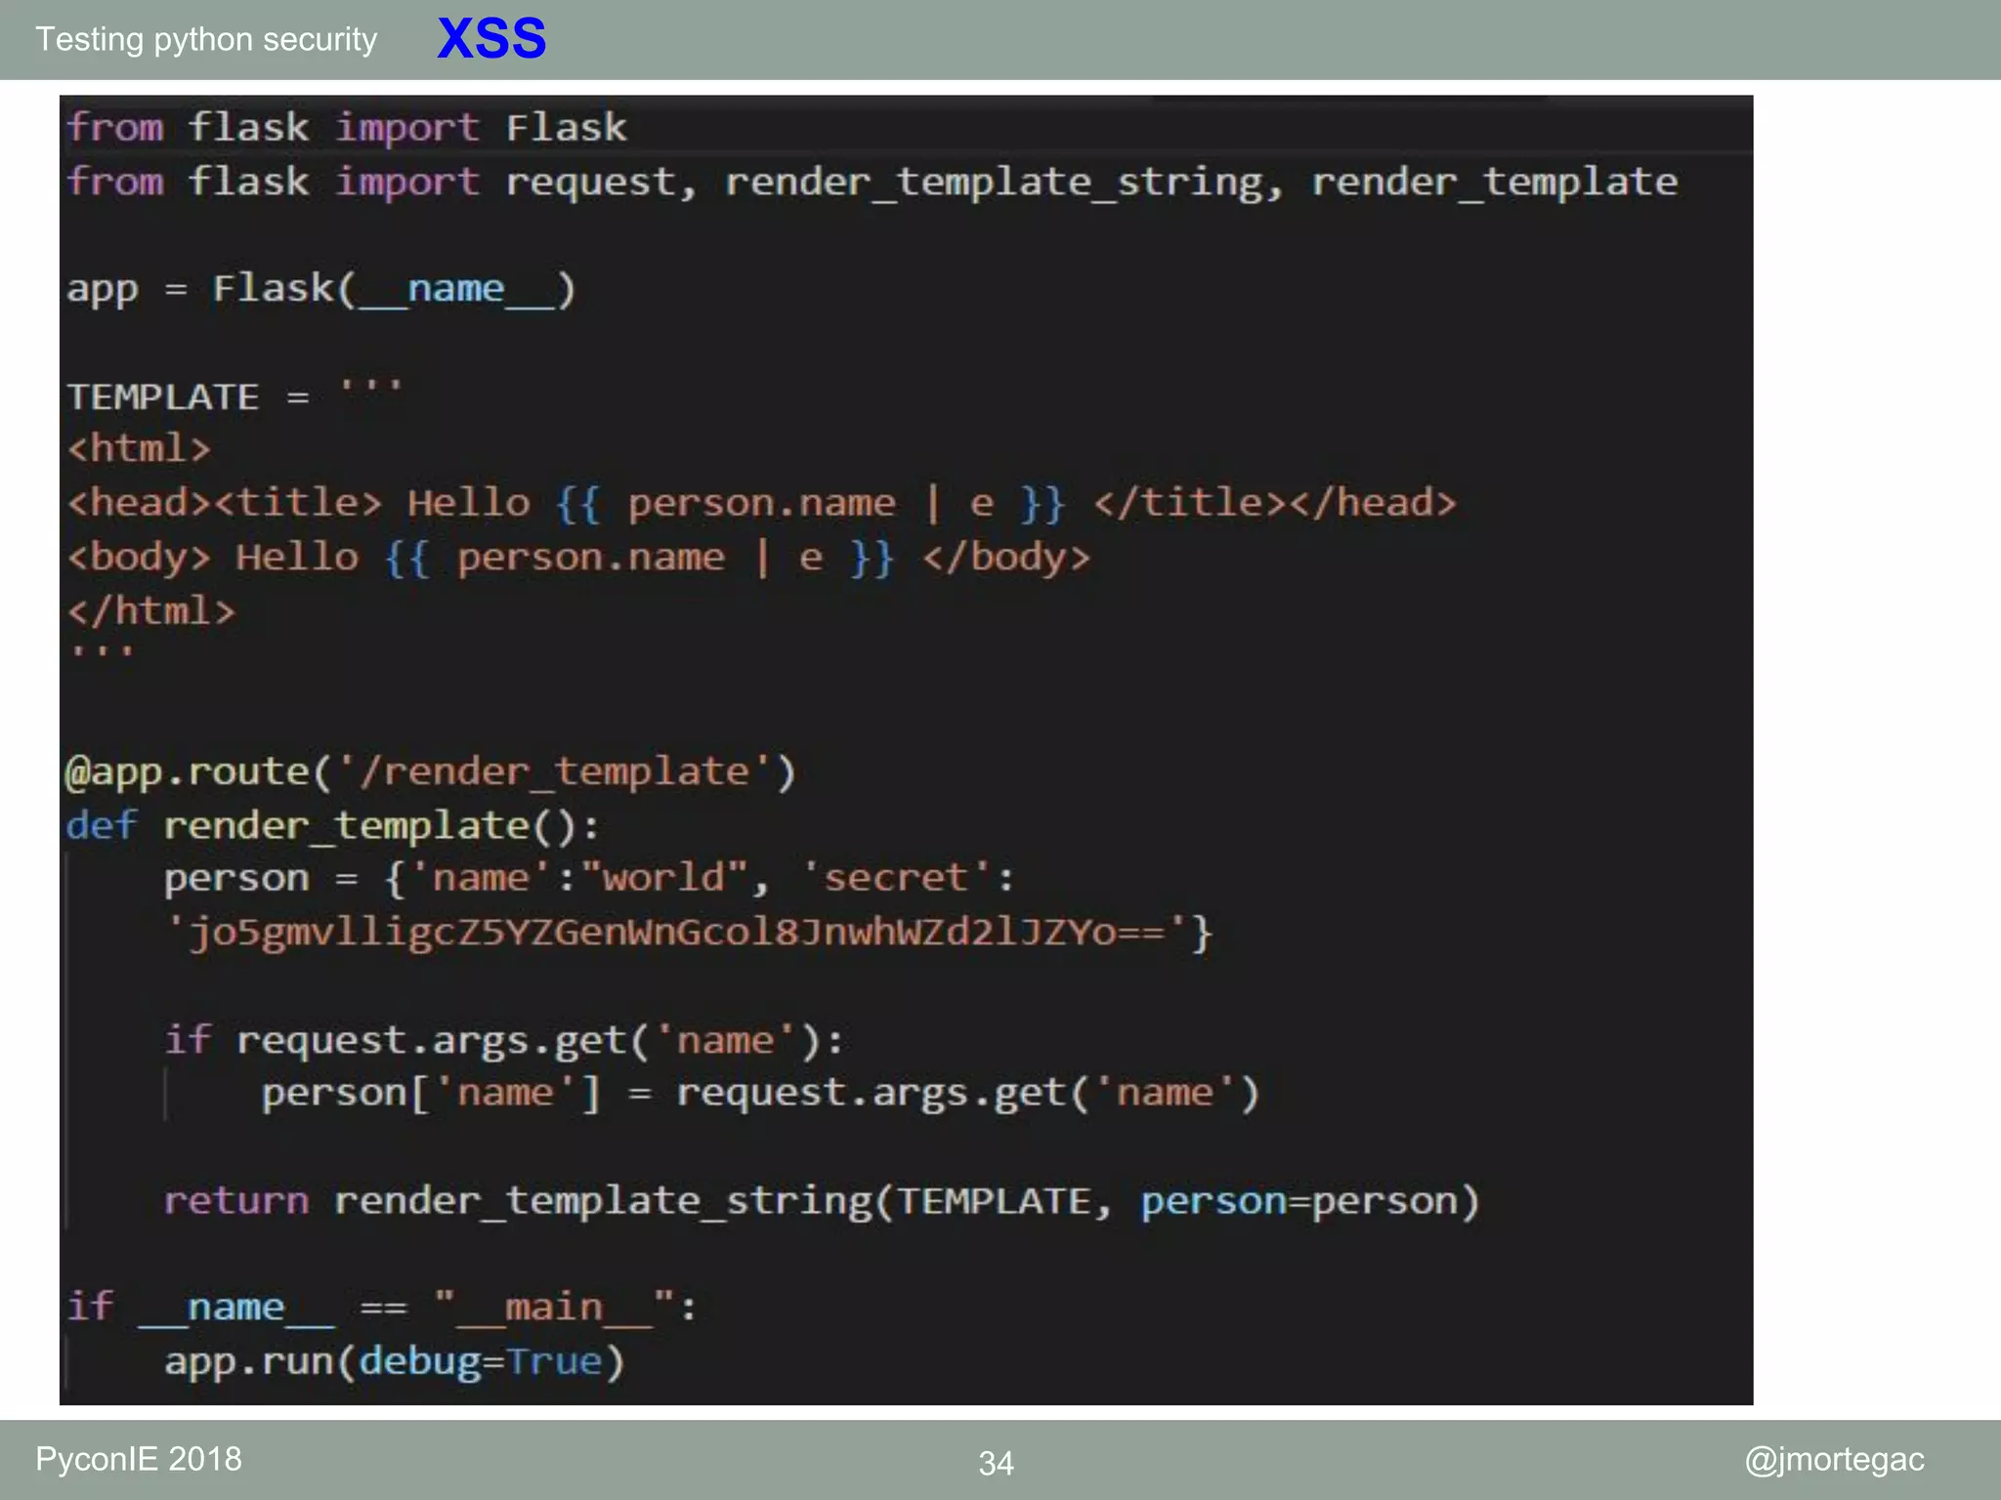Viewport: 2001px width, 1500px height.
Task: Click the slide page number 34
Action: point(997,1463)
